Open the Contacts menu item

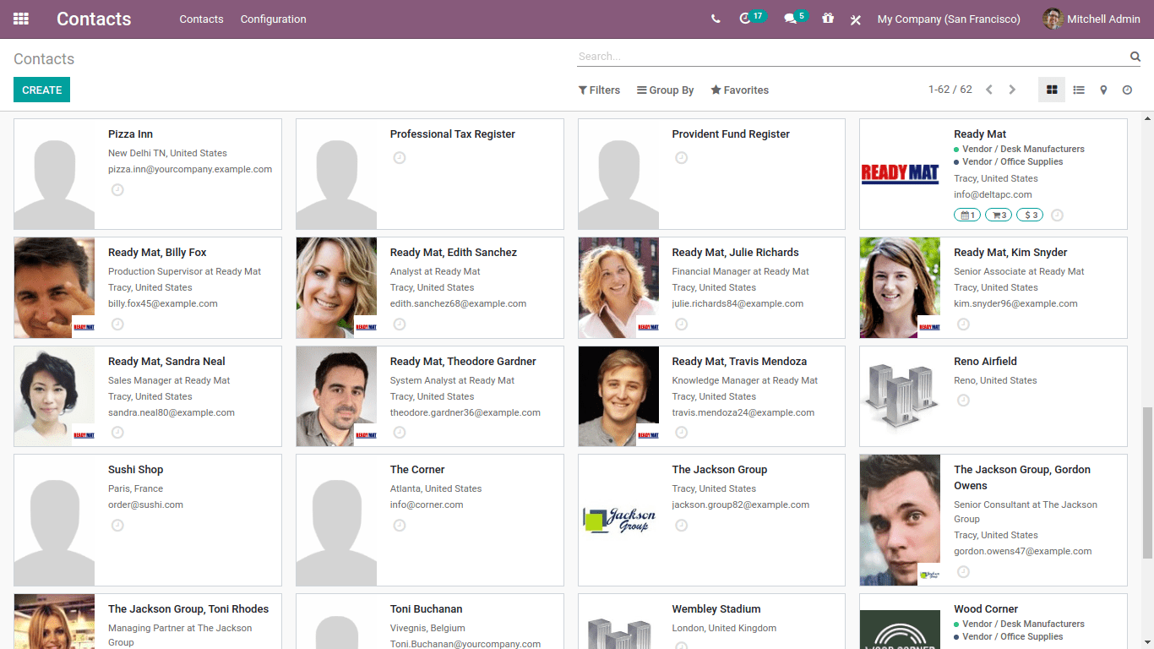(201, 19)
